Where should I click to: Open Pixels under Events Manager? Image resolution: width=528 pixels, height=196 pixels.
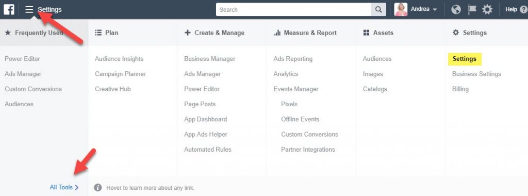(x=289, y=104)
